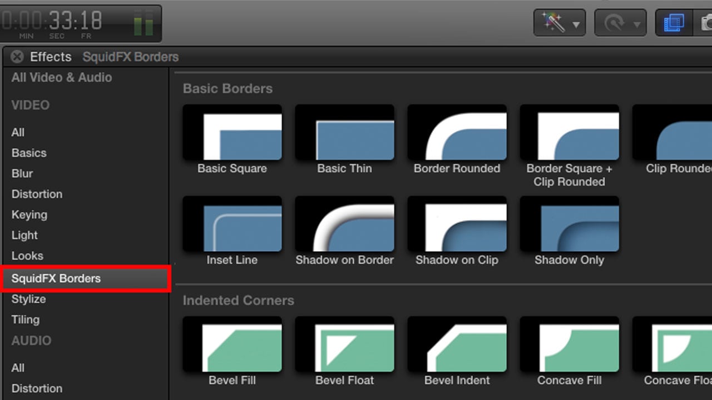Select All Video & Audio category

coord(62,78)
